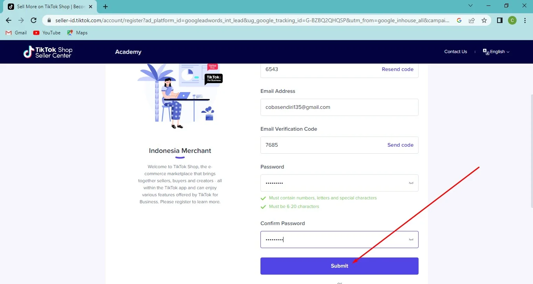Click the Send code link

(400, 145)
